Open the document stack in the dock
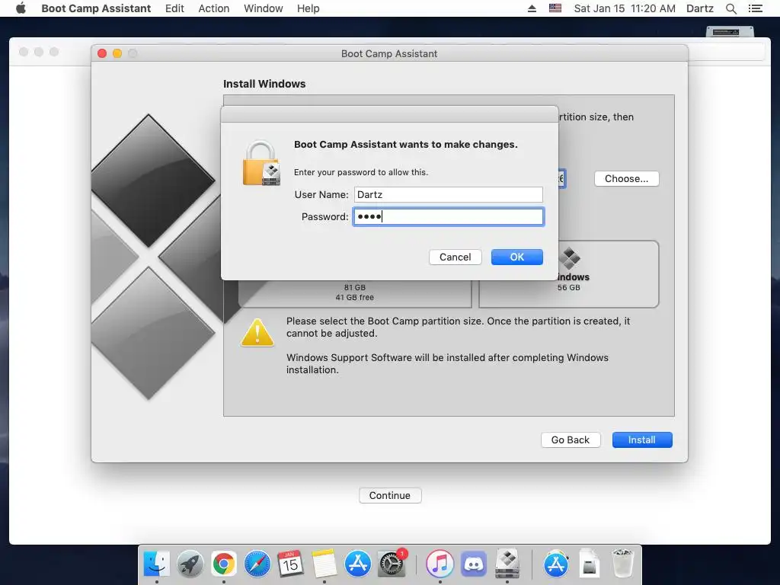The width and height of the screenshot is (780, 585). tap(589, 564)
